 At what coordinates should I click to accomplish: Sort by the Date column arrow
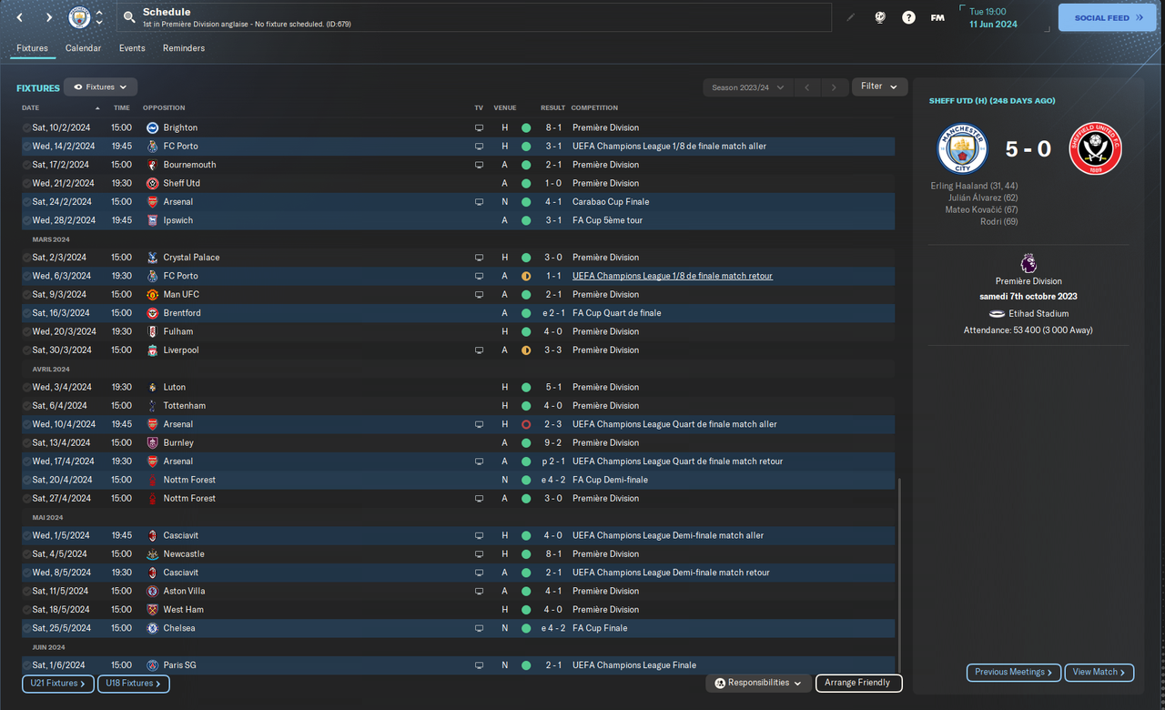(97, 108)
